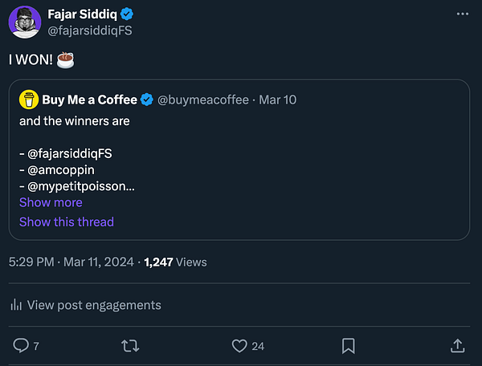Click Buy Me a Coffee verified badge

point(148,100)
